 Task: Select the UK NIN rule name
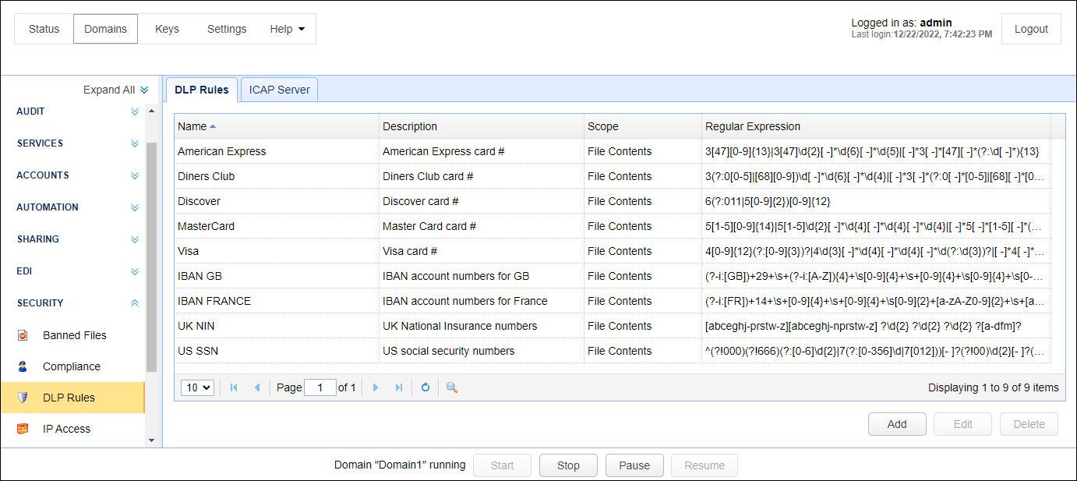(196, 326)
